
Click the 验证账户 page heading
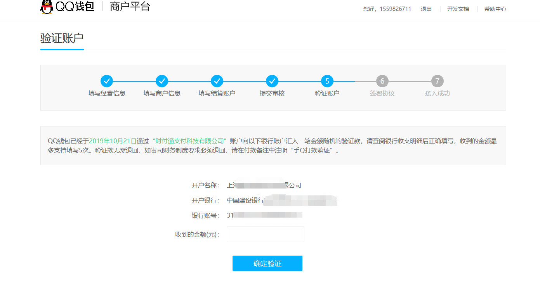coord(62,38)
